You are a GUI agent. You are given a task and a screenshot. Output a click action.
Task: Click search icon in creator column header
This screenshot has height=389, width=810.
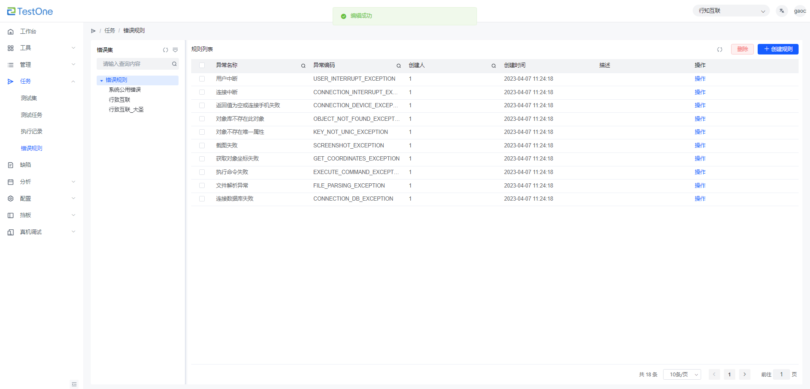point(493,65)
